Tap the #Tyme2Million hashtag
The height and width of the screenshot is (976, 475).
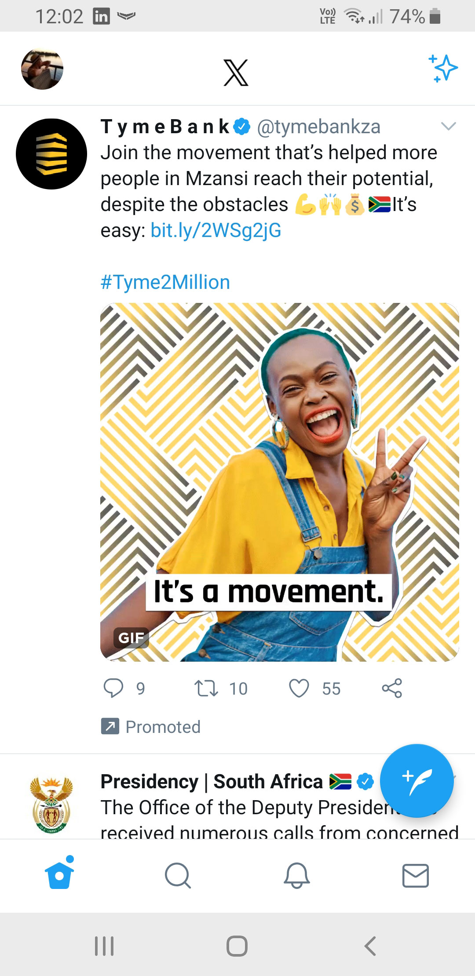[x=165, y=282]
